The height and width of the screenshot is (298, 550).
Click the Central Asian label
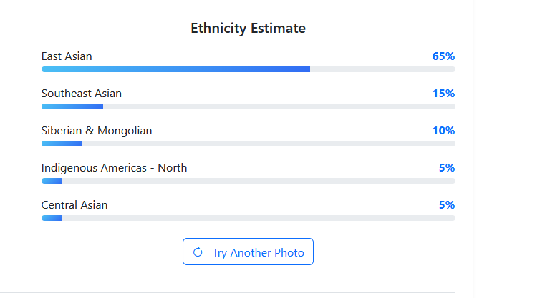point(74,204)
